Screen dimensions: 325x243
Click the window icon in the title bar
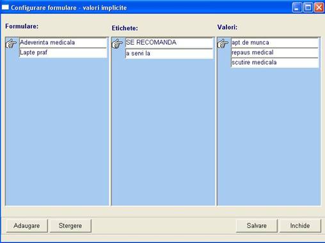click(5, 8)
